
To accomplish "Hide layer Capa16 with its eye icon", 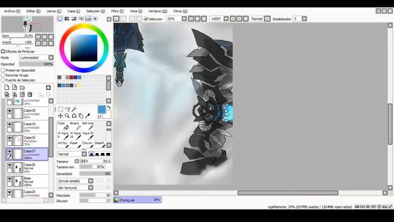I will 9,138.
